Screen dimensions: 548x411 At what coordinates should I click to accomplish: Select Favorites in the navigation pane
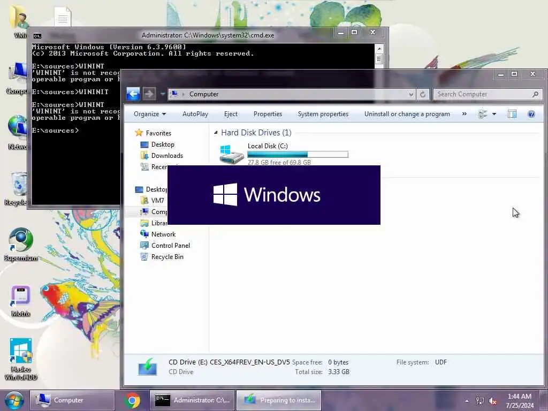coord(153,133)
